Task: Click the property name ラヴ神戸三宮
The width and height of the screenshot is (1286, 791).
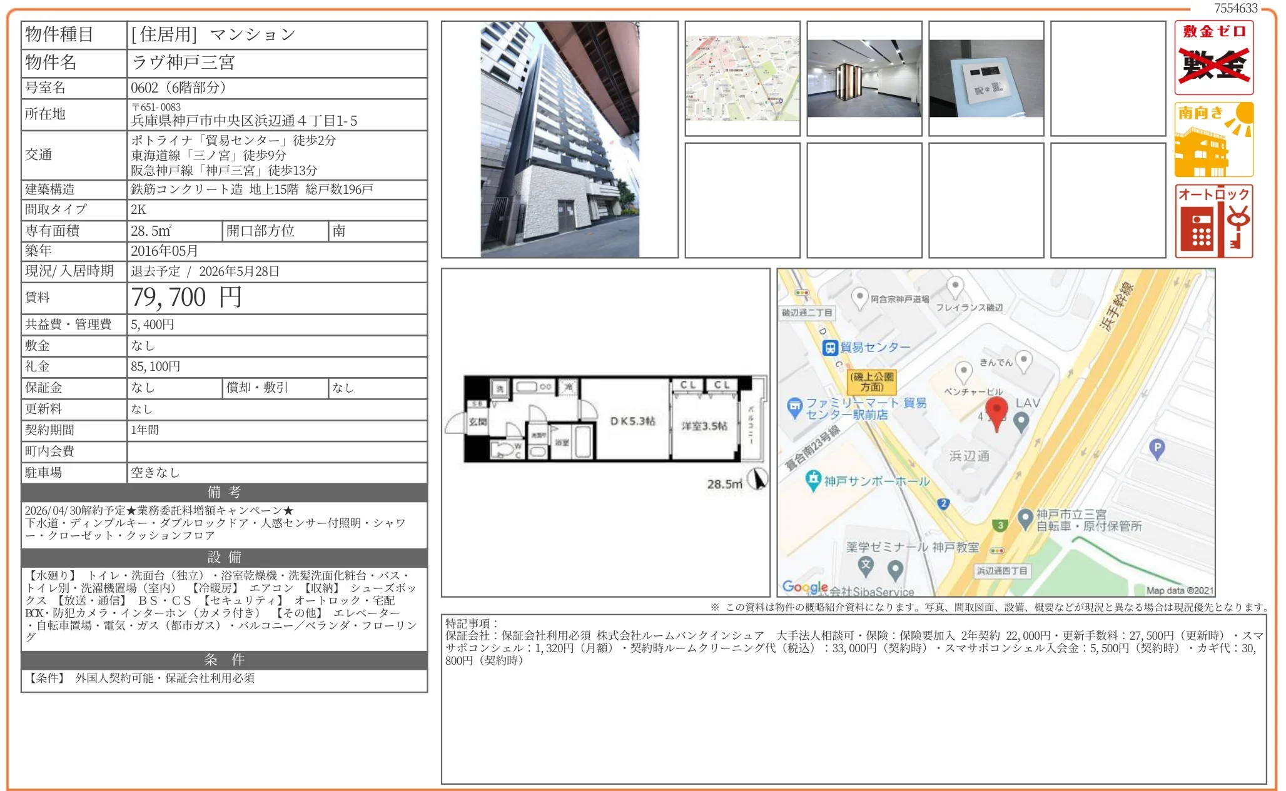Action: coord(183,63)
